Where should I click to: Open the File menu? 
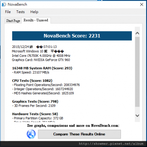pos(8,12)
